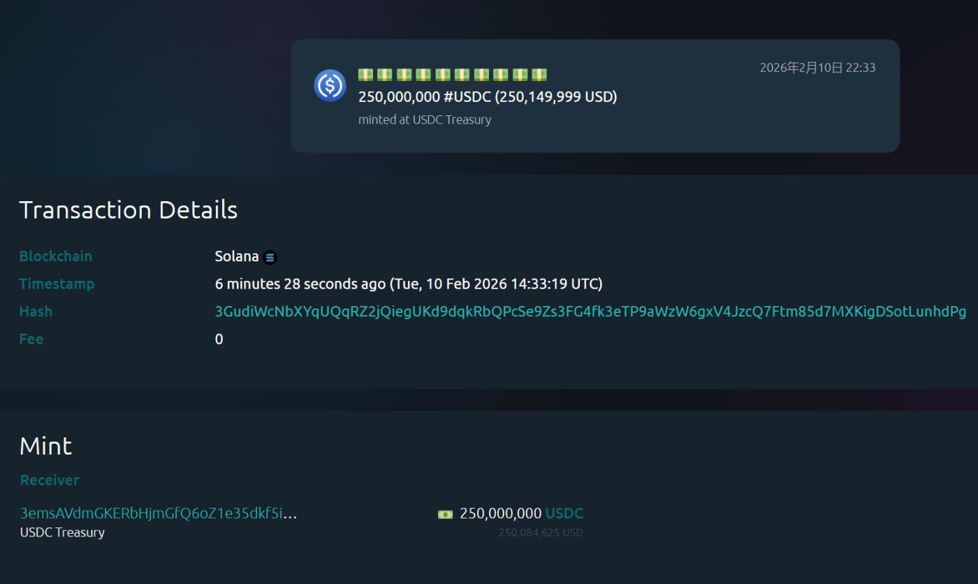Click the Receiver label under Mint
This screenshot has height=584, width=978.
[x=50, y=480]
